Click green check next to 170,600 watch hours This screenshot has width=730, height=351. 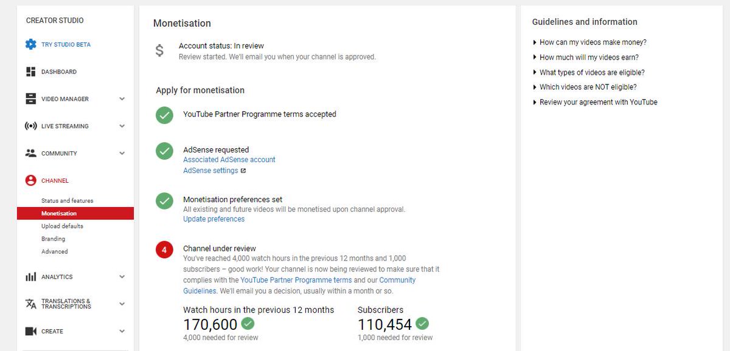click(248, 324)
